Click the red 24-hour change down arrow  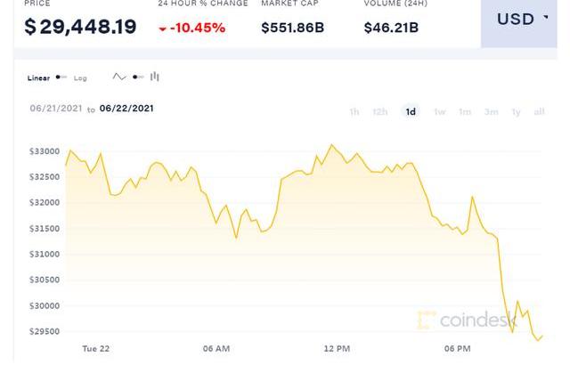coord(162,28)
